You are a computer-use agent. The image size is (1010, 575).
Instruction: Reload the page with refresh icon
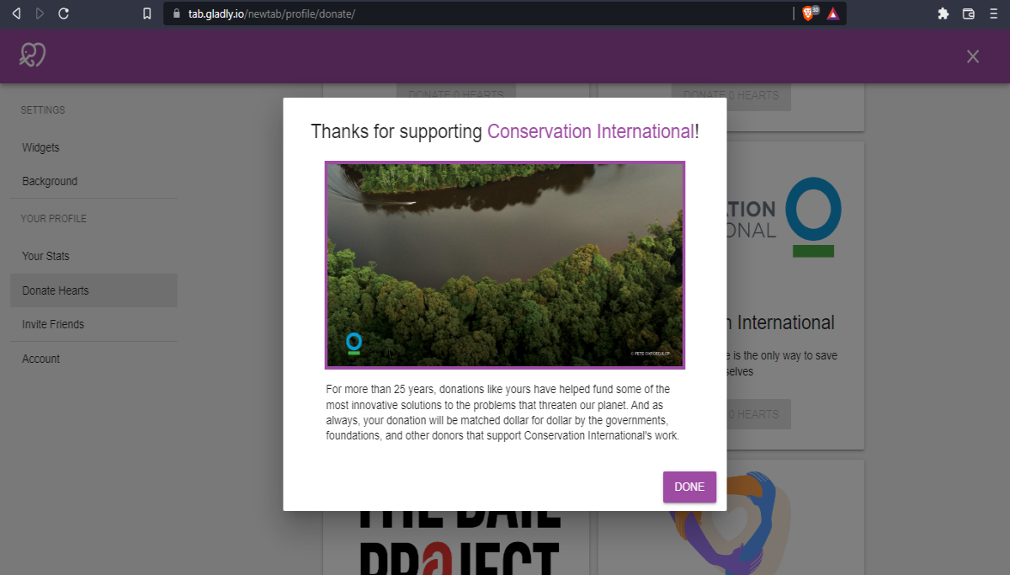[x=64, y=13]
